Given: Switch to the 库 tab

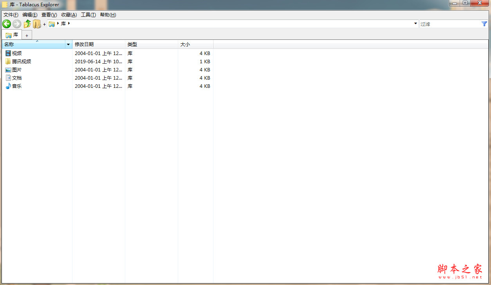Looking at the screenshot, I should (12, 35).
